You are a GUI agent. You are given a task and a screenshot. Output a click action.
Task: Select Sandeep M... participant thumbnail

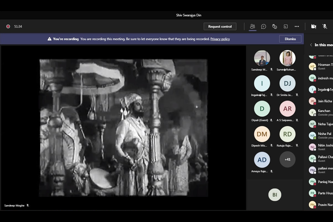point(262,58)
